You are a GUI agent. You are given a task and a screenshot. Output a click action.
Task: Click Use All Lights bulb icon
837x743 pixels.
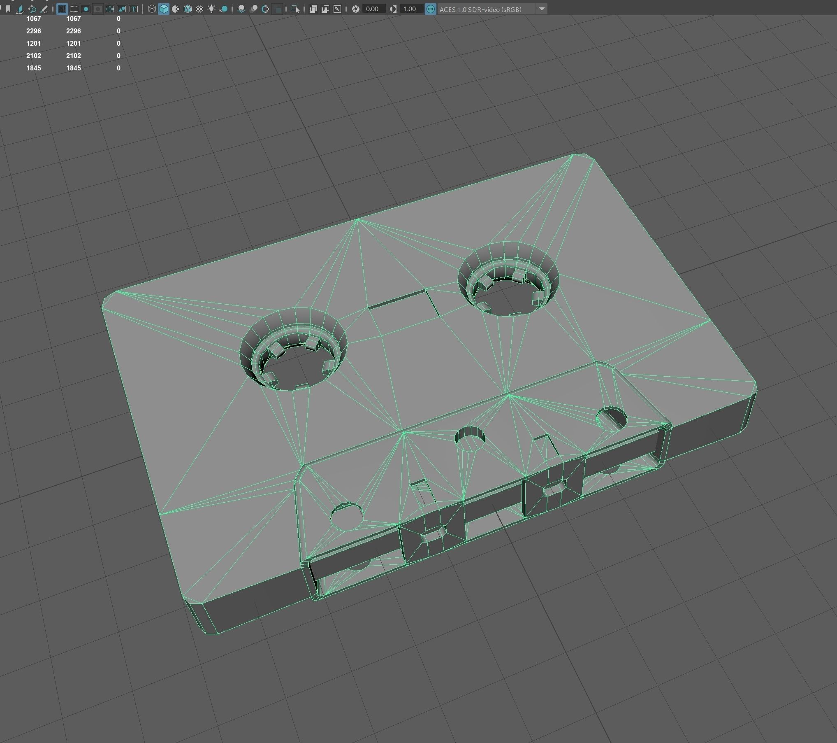tap(211, 9)
